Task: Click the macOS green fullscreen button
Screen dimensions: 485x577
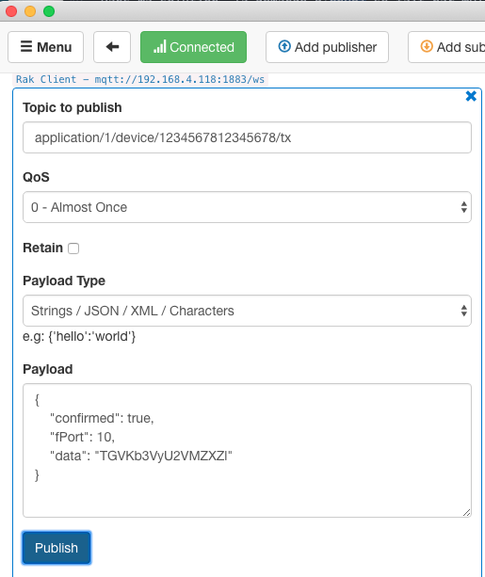Action: (x=49, y=11)
